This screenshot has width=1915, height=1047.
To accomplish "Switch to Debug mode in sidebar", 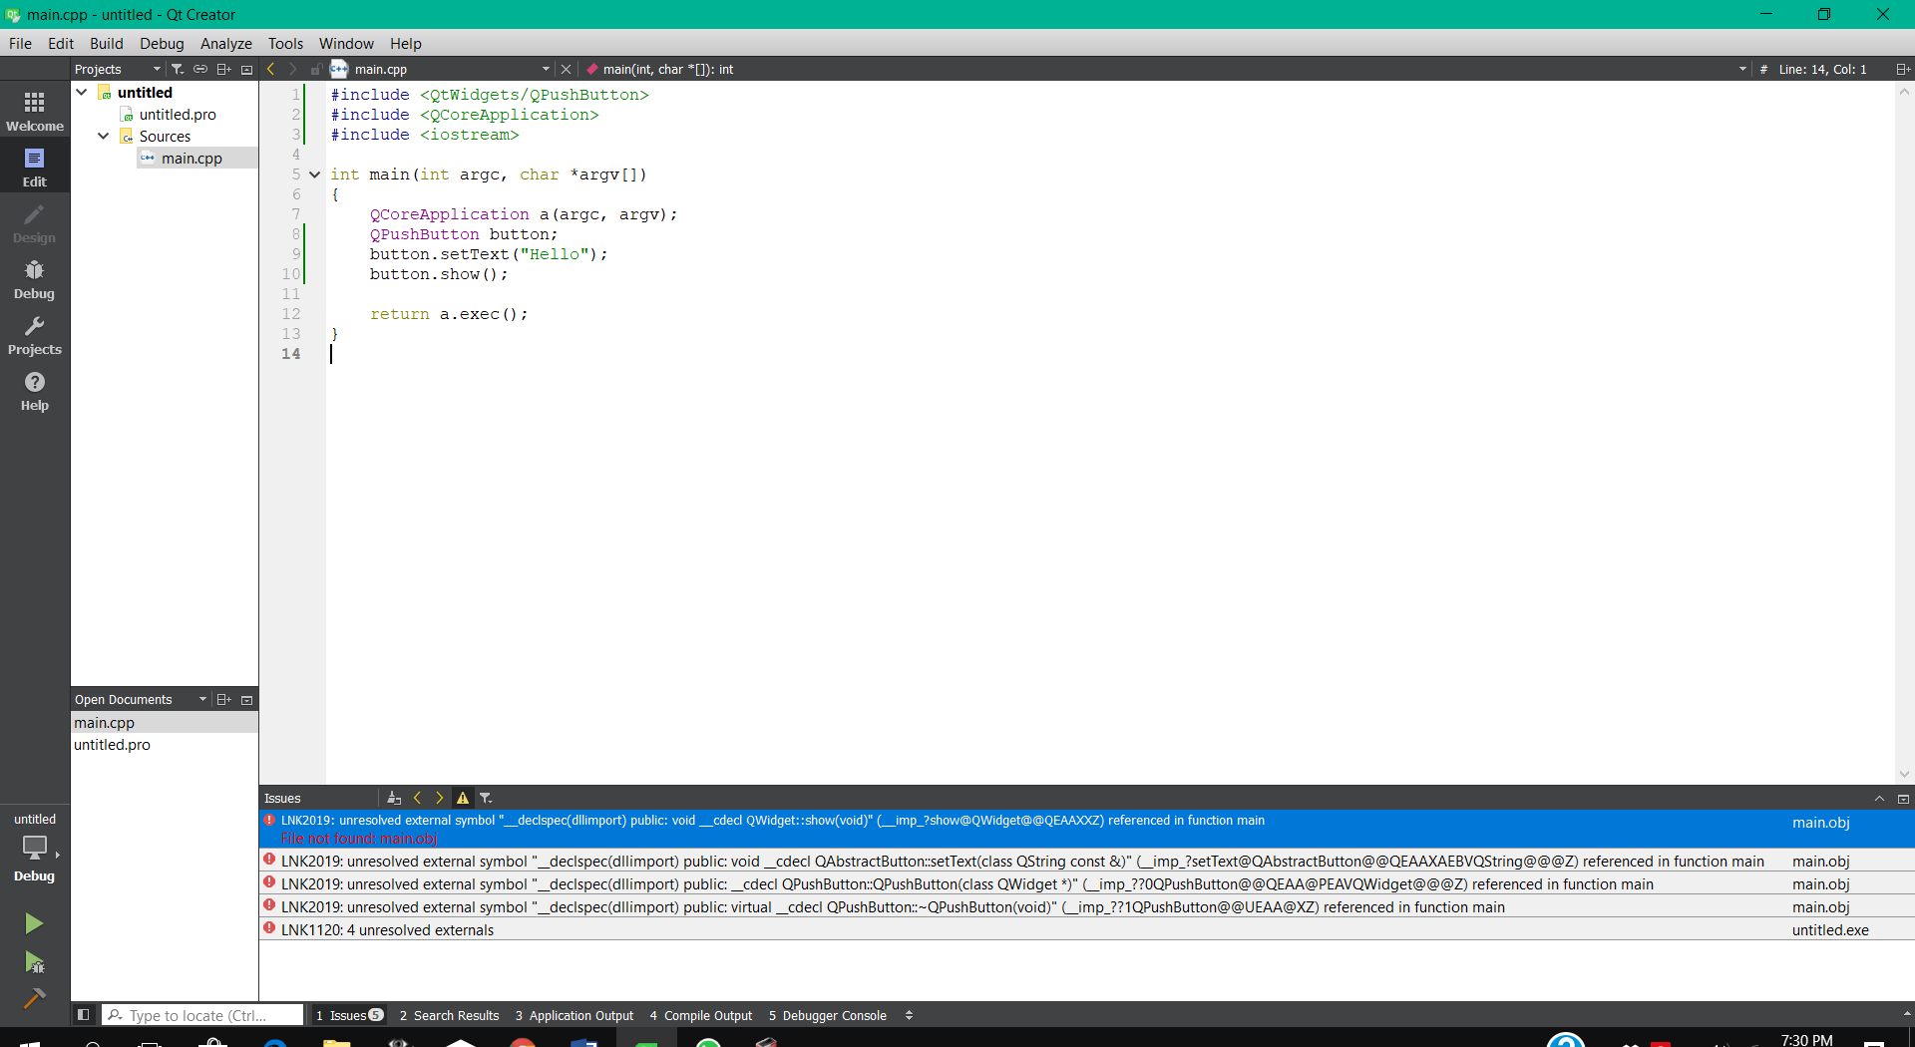I will coord(35,279).
